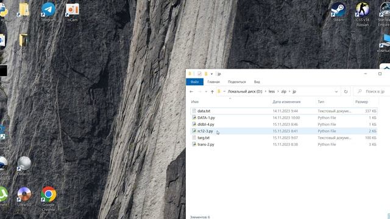
Task: Click the 100 КБ size of targ.txt
Action: (370, 138)
